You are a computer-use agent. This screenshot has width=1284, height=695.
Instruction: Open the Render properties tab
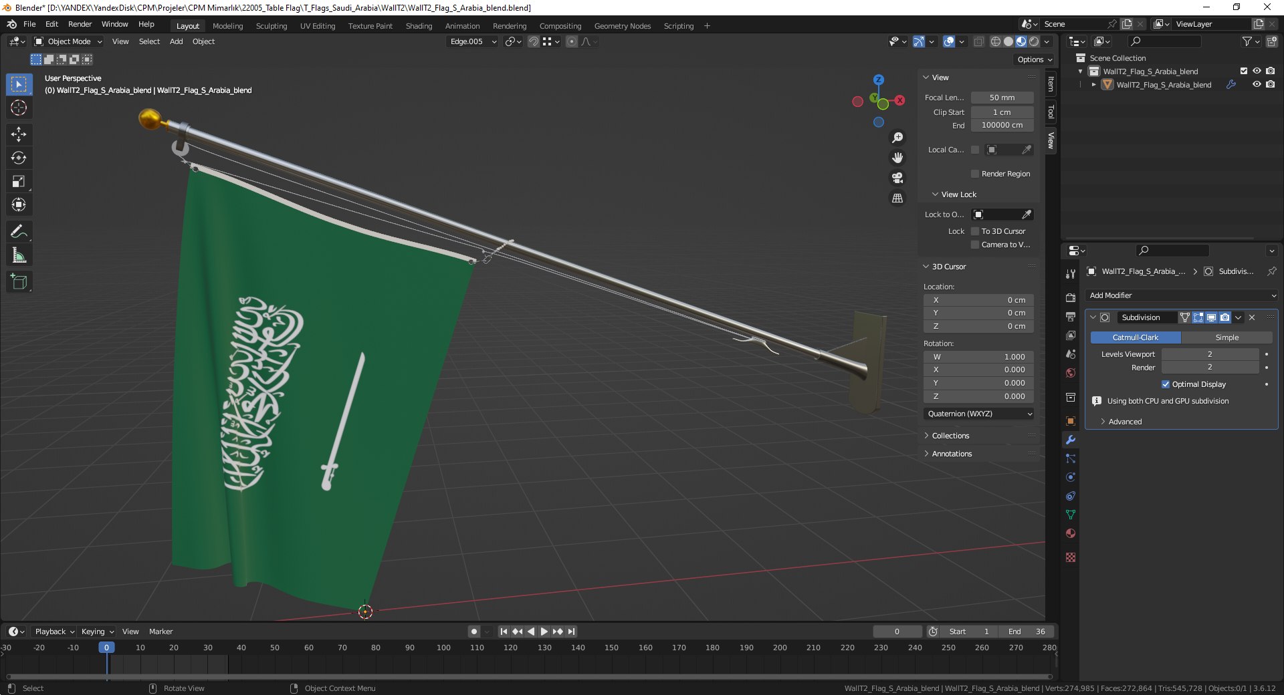tap(1071, 297)
